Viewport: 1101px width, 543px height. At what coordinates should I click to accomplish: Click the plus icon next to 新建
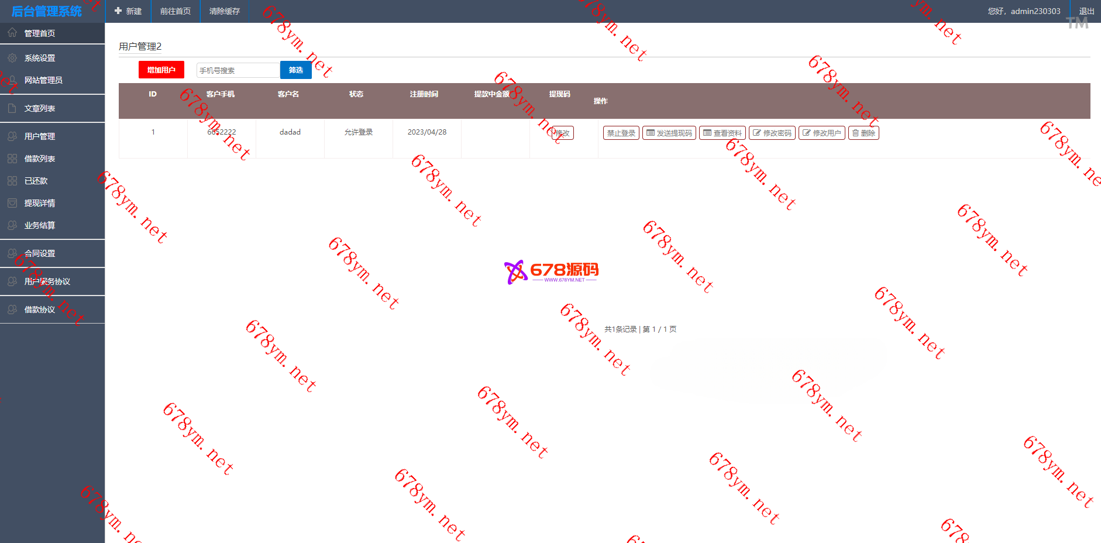[118, 11]
